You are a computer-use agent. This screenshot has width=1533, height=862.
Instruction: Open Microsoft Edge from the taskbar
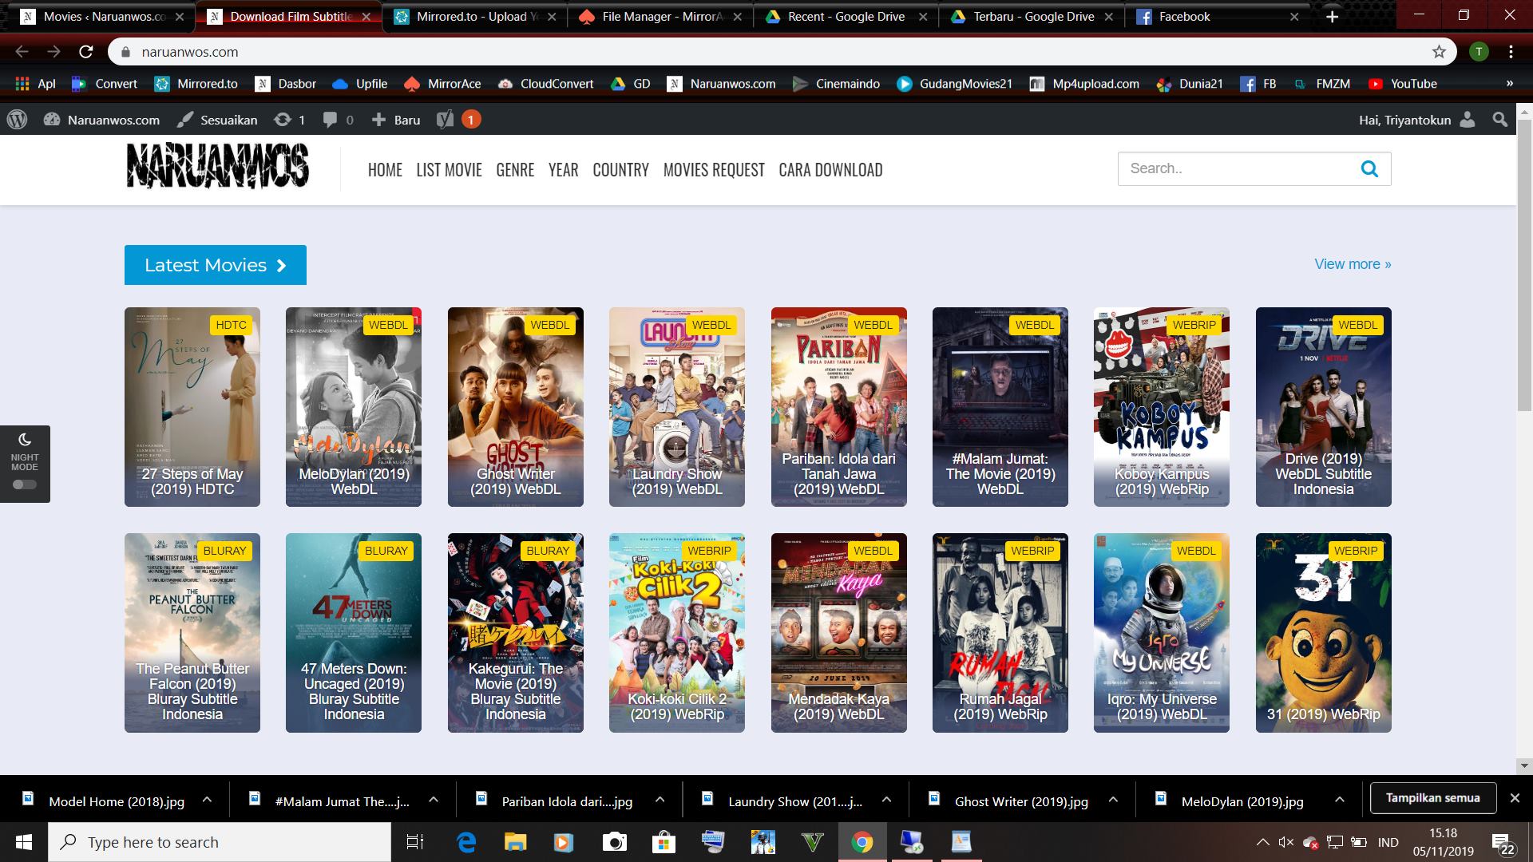pyautogui.click(x=466, y=842)
